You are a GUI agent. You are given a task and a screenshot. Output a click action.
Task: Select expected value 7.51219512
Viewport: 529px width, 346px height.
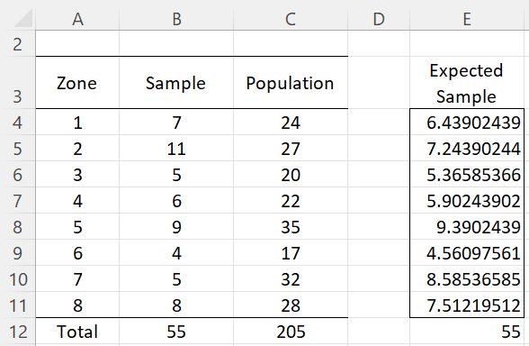click(467, 305)
